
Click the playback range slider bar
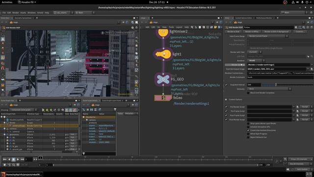156,165
